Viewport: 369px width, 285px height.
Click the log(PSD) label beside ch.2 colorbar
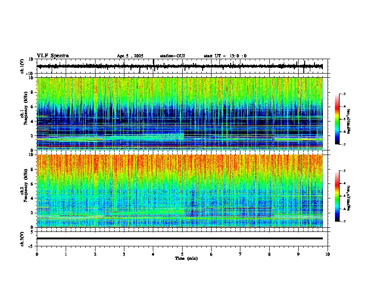click(349, 198)
